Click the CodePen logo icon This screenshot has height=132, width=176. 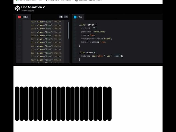click(x=17, y=8)
